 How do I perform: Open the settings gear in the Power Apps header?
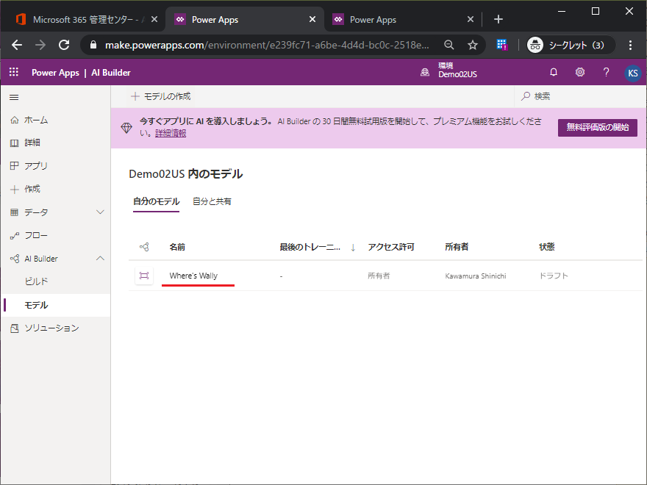click(x=580, y=73)
